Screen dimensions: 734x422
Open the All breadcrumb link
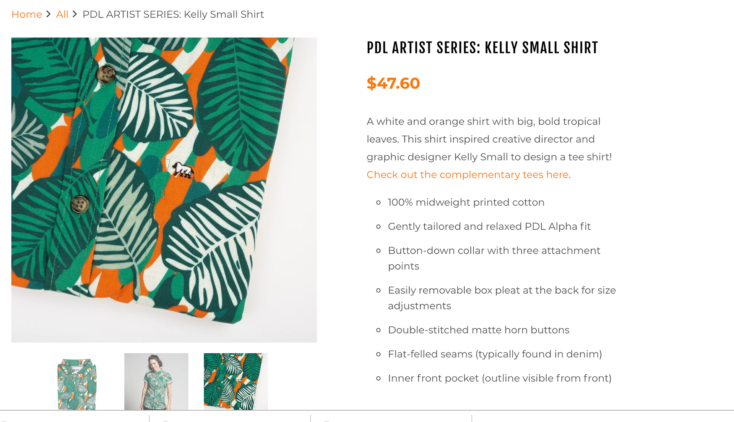click(62, 14)
